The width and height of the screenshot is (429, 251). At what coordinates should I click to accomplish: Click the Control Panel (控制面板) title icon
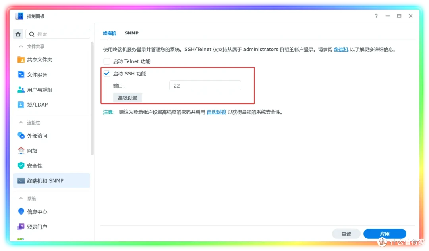pyautogui.click(x=19, y=16)
